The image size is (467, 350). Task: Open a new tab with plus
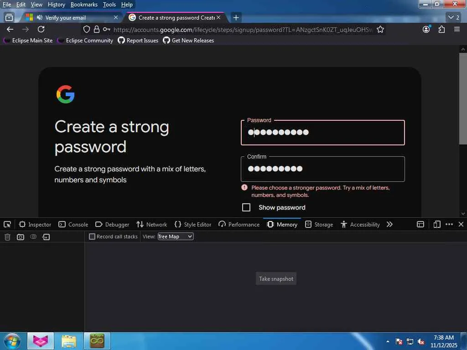(x=236, y=18)
